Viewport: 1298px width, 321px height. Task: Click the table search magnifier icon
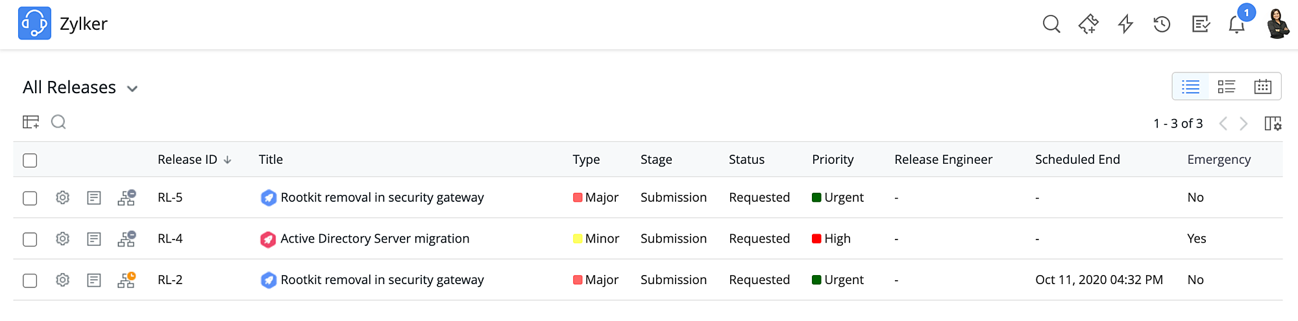point(58,122)
